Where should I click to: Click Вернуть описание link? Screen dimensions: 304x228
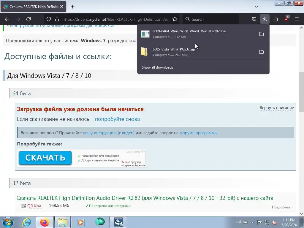277,107
